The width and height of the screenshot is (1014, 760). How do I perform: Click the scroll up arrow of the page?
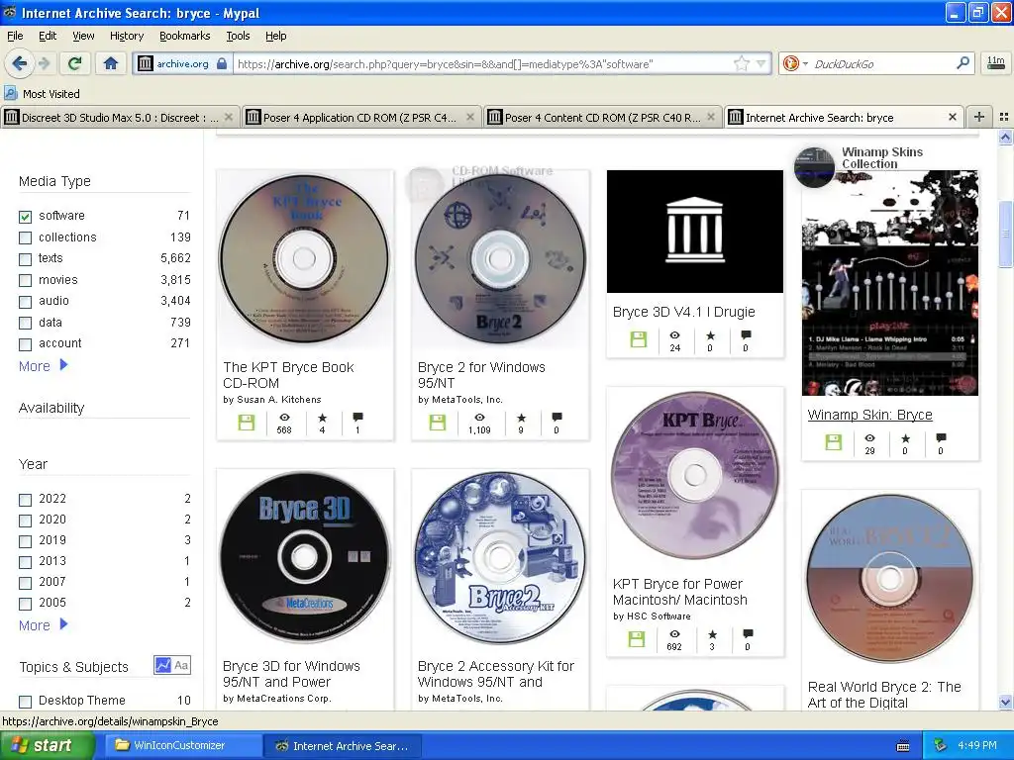click(1005, 137)
